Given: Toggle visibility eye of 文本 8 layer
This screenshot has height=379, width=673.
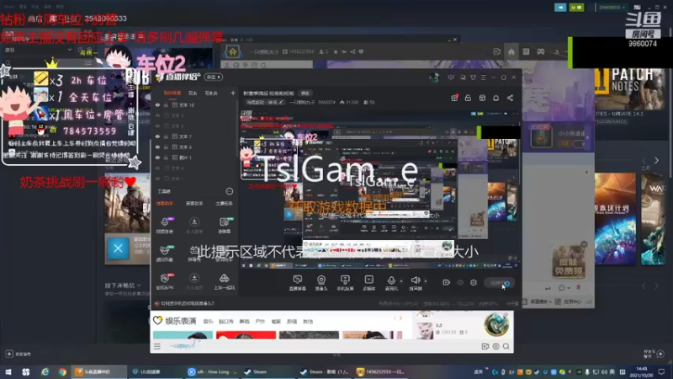Looking at the screenshot, I should [157, 125].
